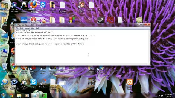This screenshot has height=98, width=175.
Task: Select the New folder (2) desktop icon
Action: tap(53, 7)
